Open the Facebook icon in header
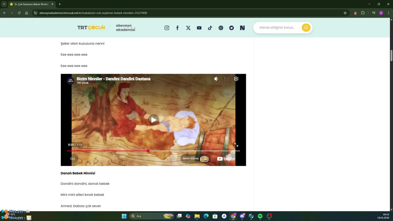This screenshot has width=393, height=221. tap(177, 28)
